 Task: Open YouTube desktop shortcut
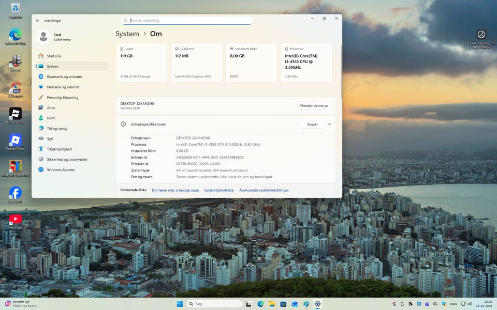pyautogui.click(x=15, y=220)
